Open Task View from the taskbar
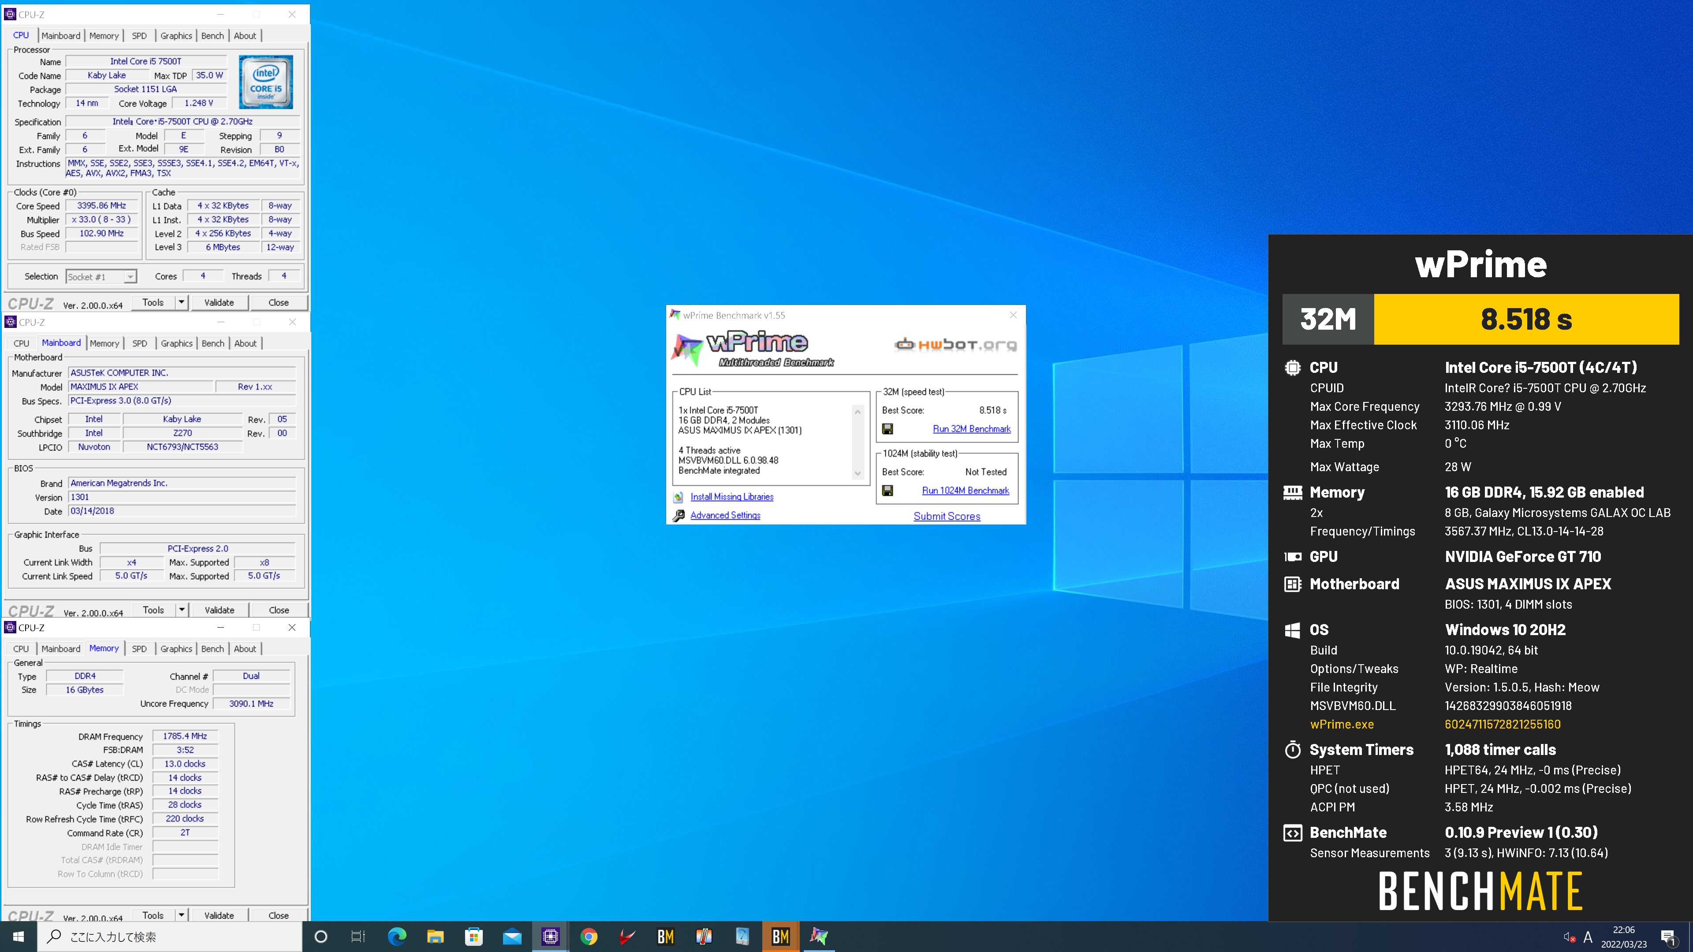 coord(358,936)
